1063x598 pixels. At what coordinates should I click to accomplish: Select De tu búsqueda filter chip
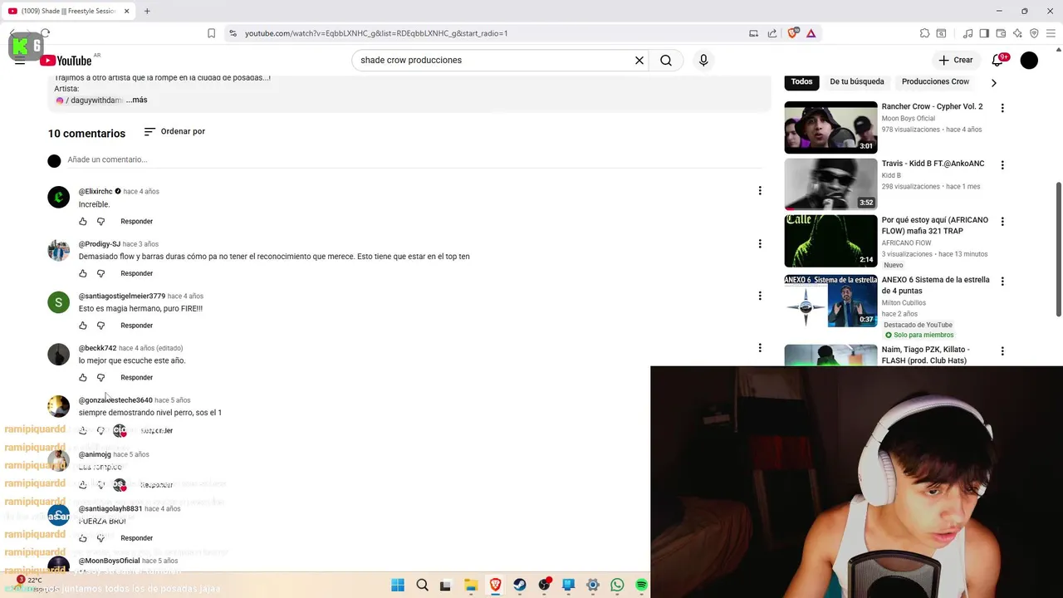pyautogui.click(x=857, y=81)
